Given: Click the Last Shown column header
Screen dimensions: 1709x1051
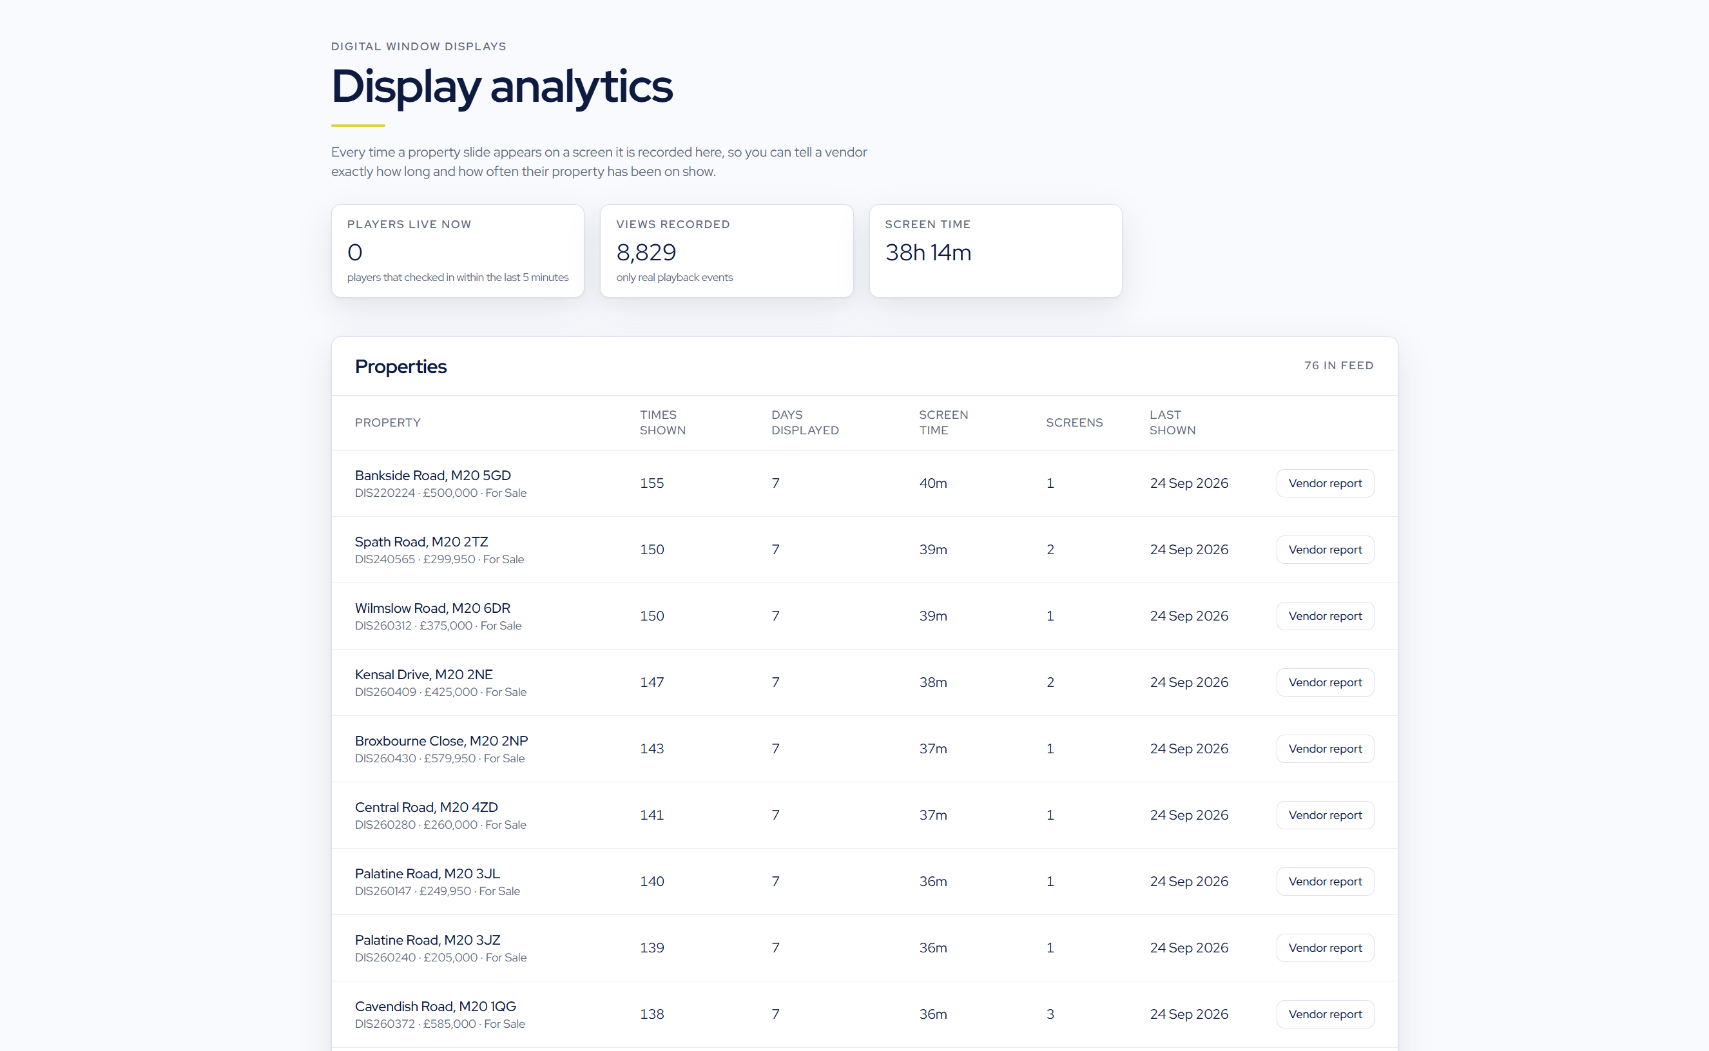Looking at the screenshot, I should (x=1172, y=423).
